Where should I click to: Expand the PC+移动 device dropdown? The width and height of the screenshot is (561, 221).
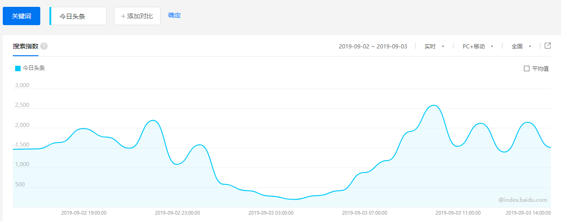pyautogui.click(x=478, y=47)
